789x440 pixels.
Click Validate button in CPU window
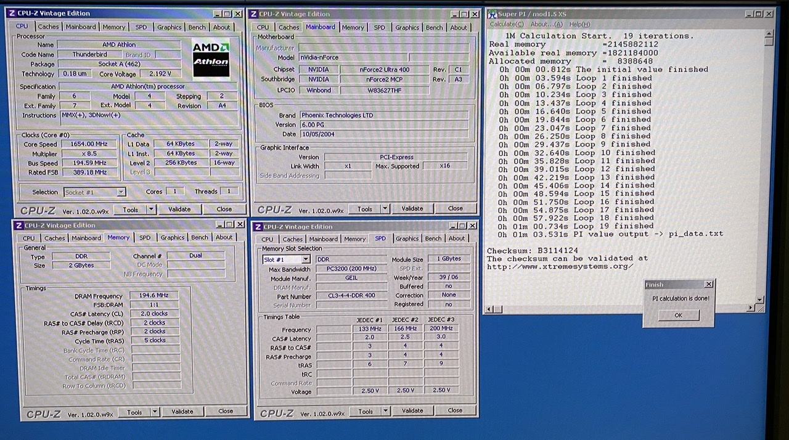click(179, 210)
